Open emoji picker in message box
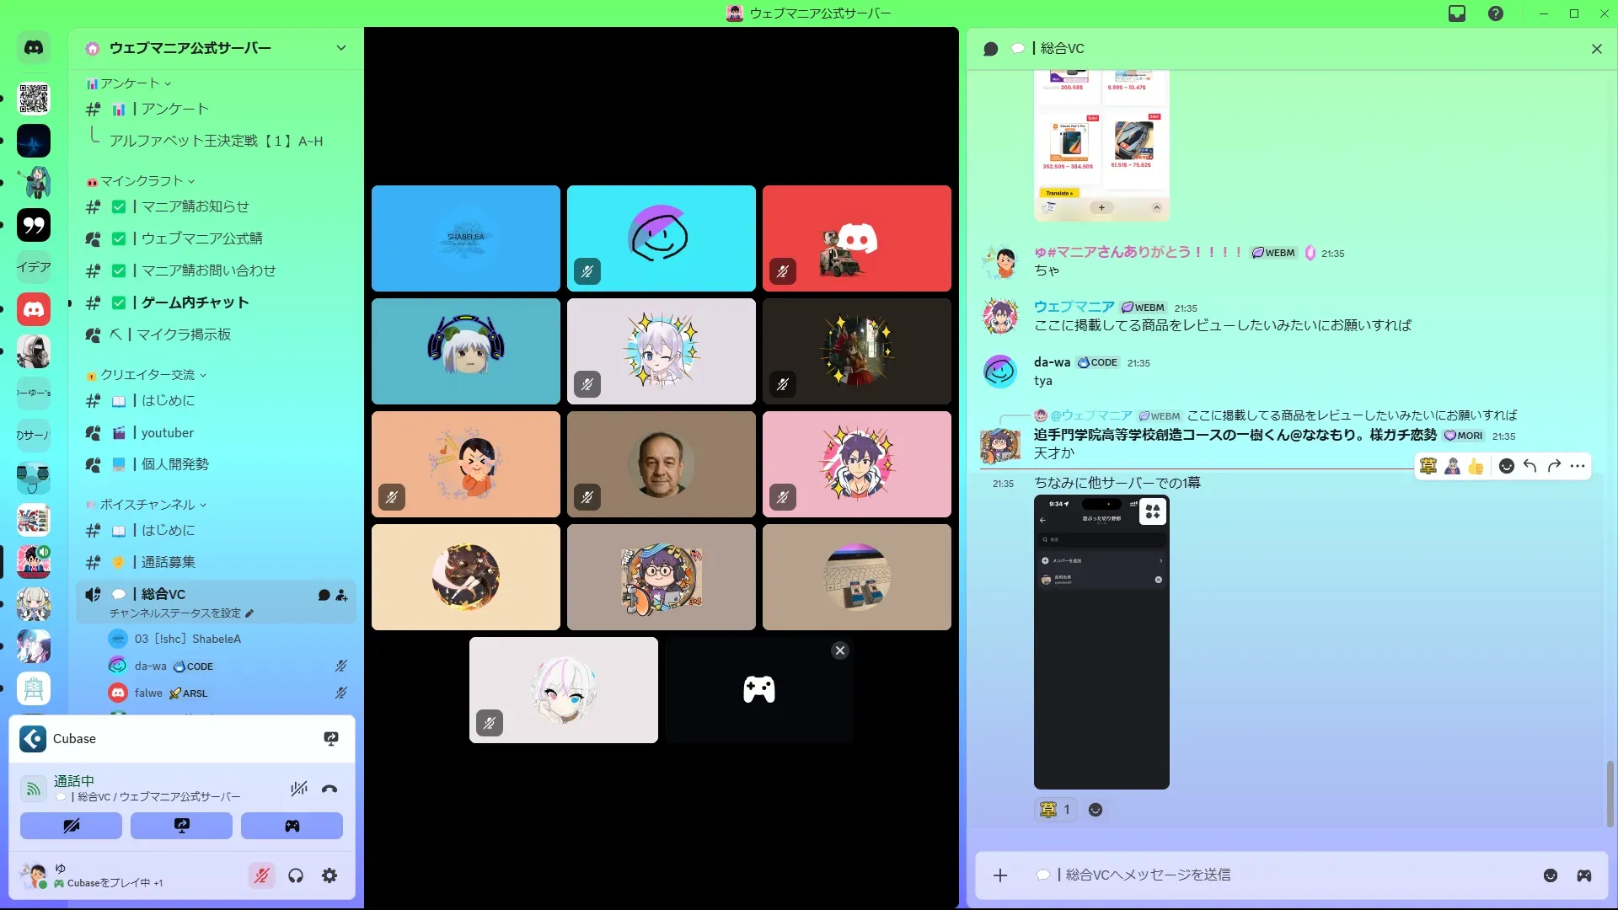Screen dimensions: 1618x910 [1551, 875]
